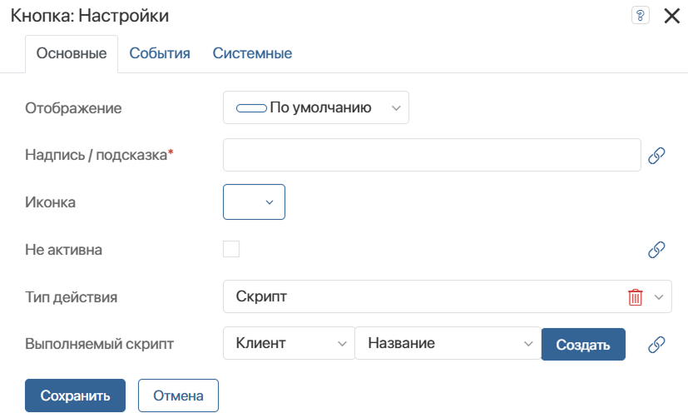Expand the Иконка picker dropdown
Screen dimensions: 688x418
point(254,202)
